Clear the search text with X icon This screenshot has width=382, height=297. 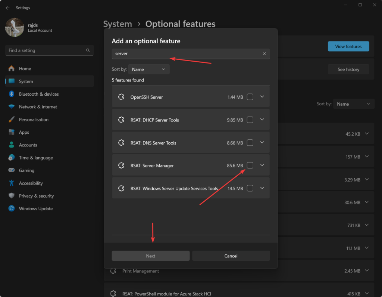[x=264, y=54]
